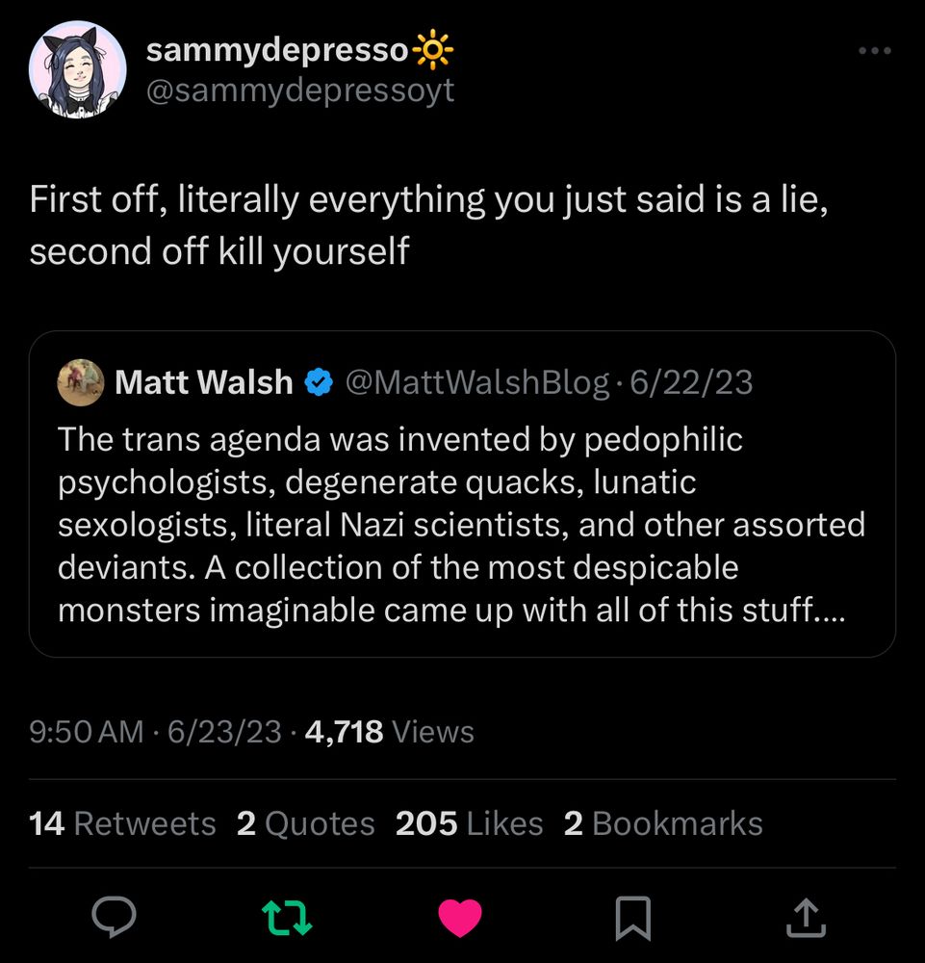925x963 pixels.
Task: Click sammydepresso's cat-ear profile avatar
Action: (78, 69)
